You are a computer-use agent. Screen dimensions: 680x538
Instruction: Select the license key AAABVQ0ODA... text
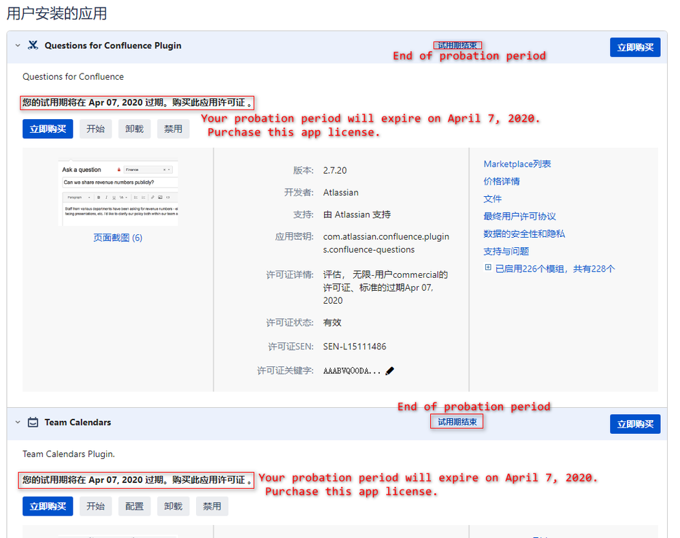352,371
